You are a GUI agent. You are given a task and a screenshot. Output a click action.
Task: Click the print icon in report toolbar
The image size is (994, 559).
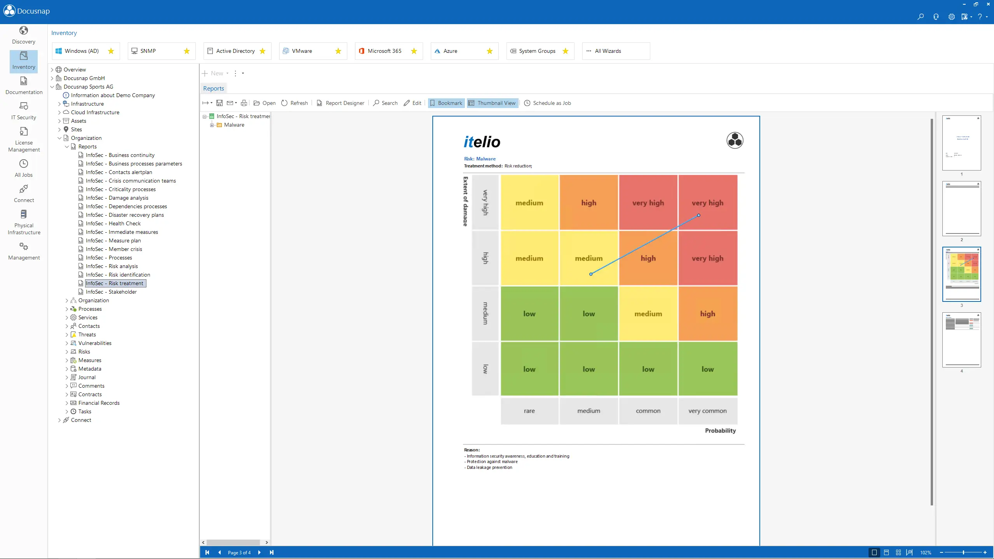pos(244,103)
